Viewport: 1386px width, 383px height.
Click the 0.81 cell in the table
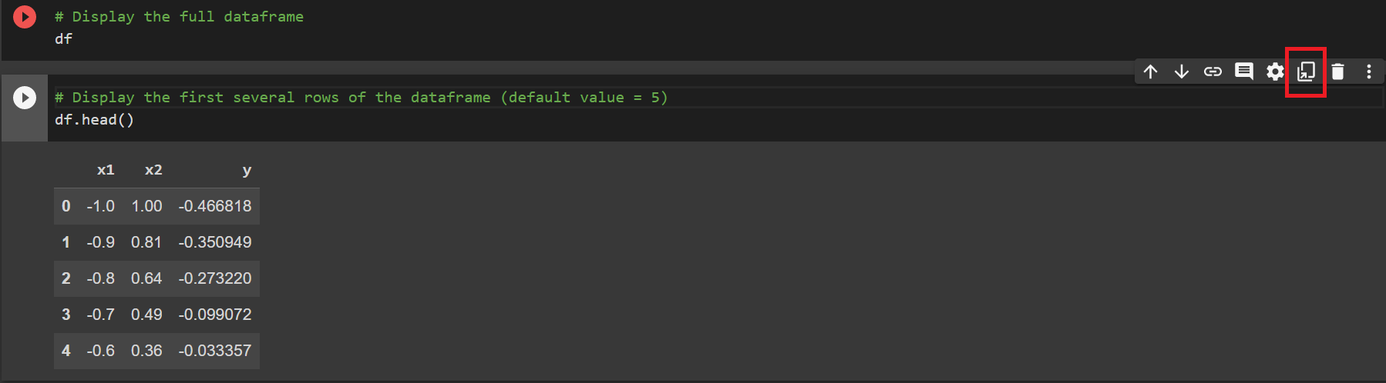pos(146,242)
